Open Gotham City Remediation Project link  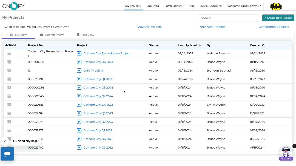point(107,54)
